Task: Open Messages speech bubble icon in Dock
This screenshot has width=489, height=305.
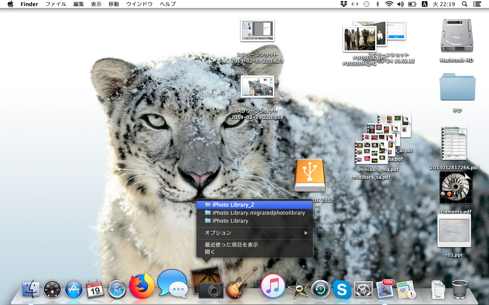Action: coord(172,284)
